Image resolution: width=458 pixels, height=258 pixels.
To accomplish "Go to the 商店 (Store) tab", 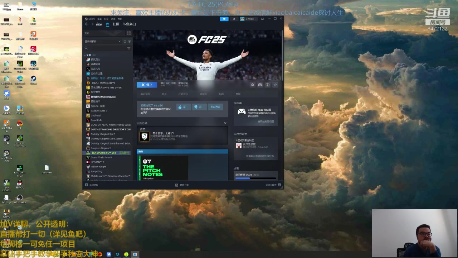I will [99, 24].
